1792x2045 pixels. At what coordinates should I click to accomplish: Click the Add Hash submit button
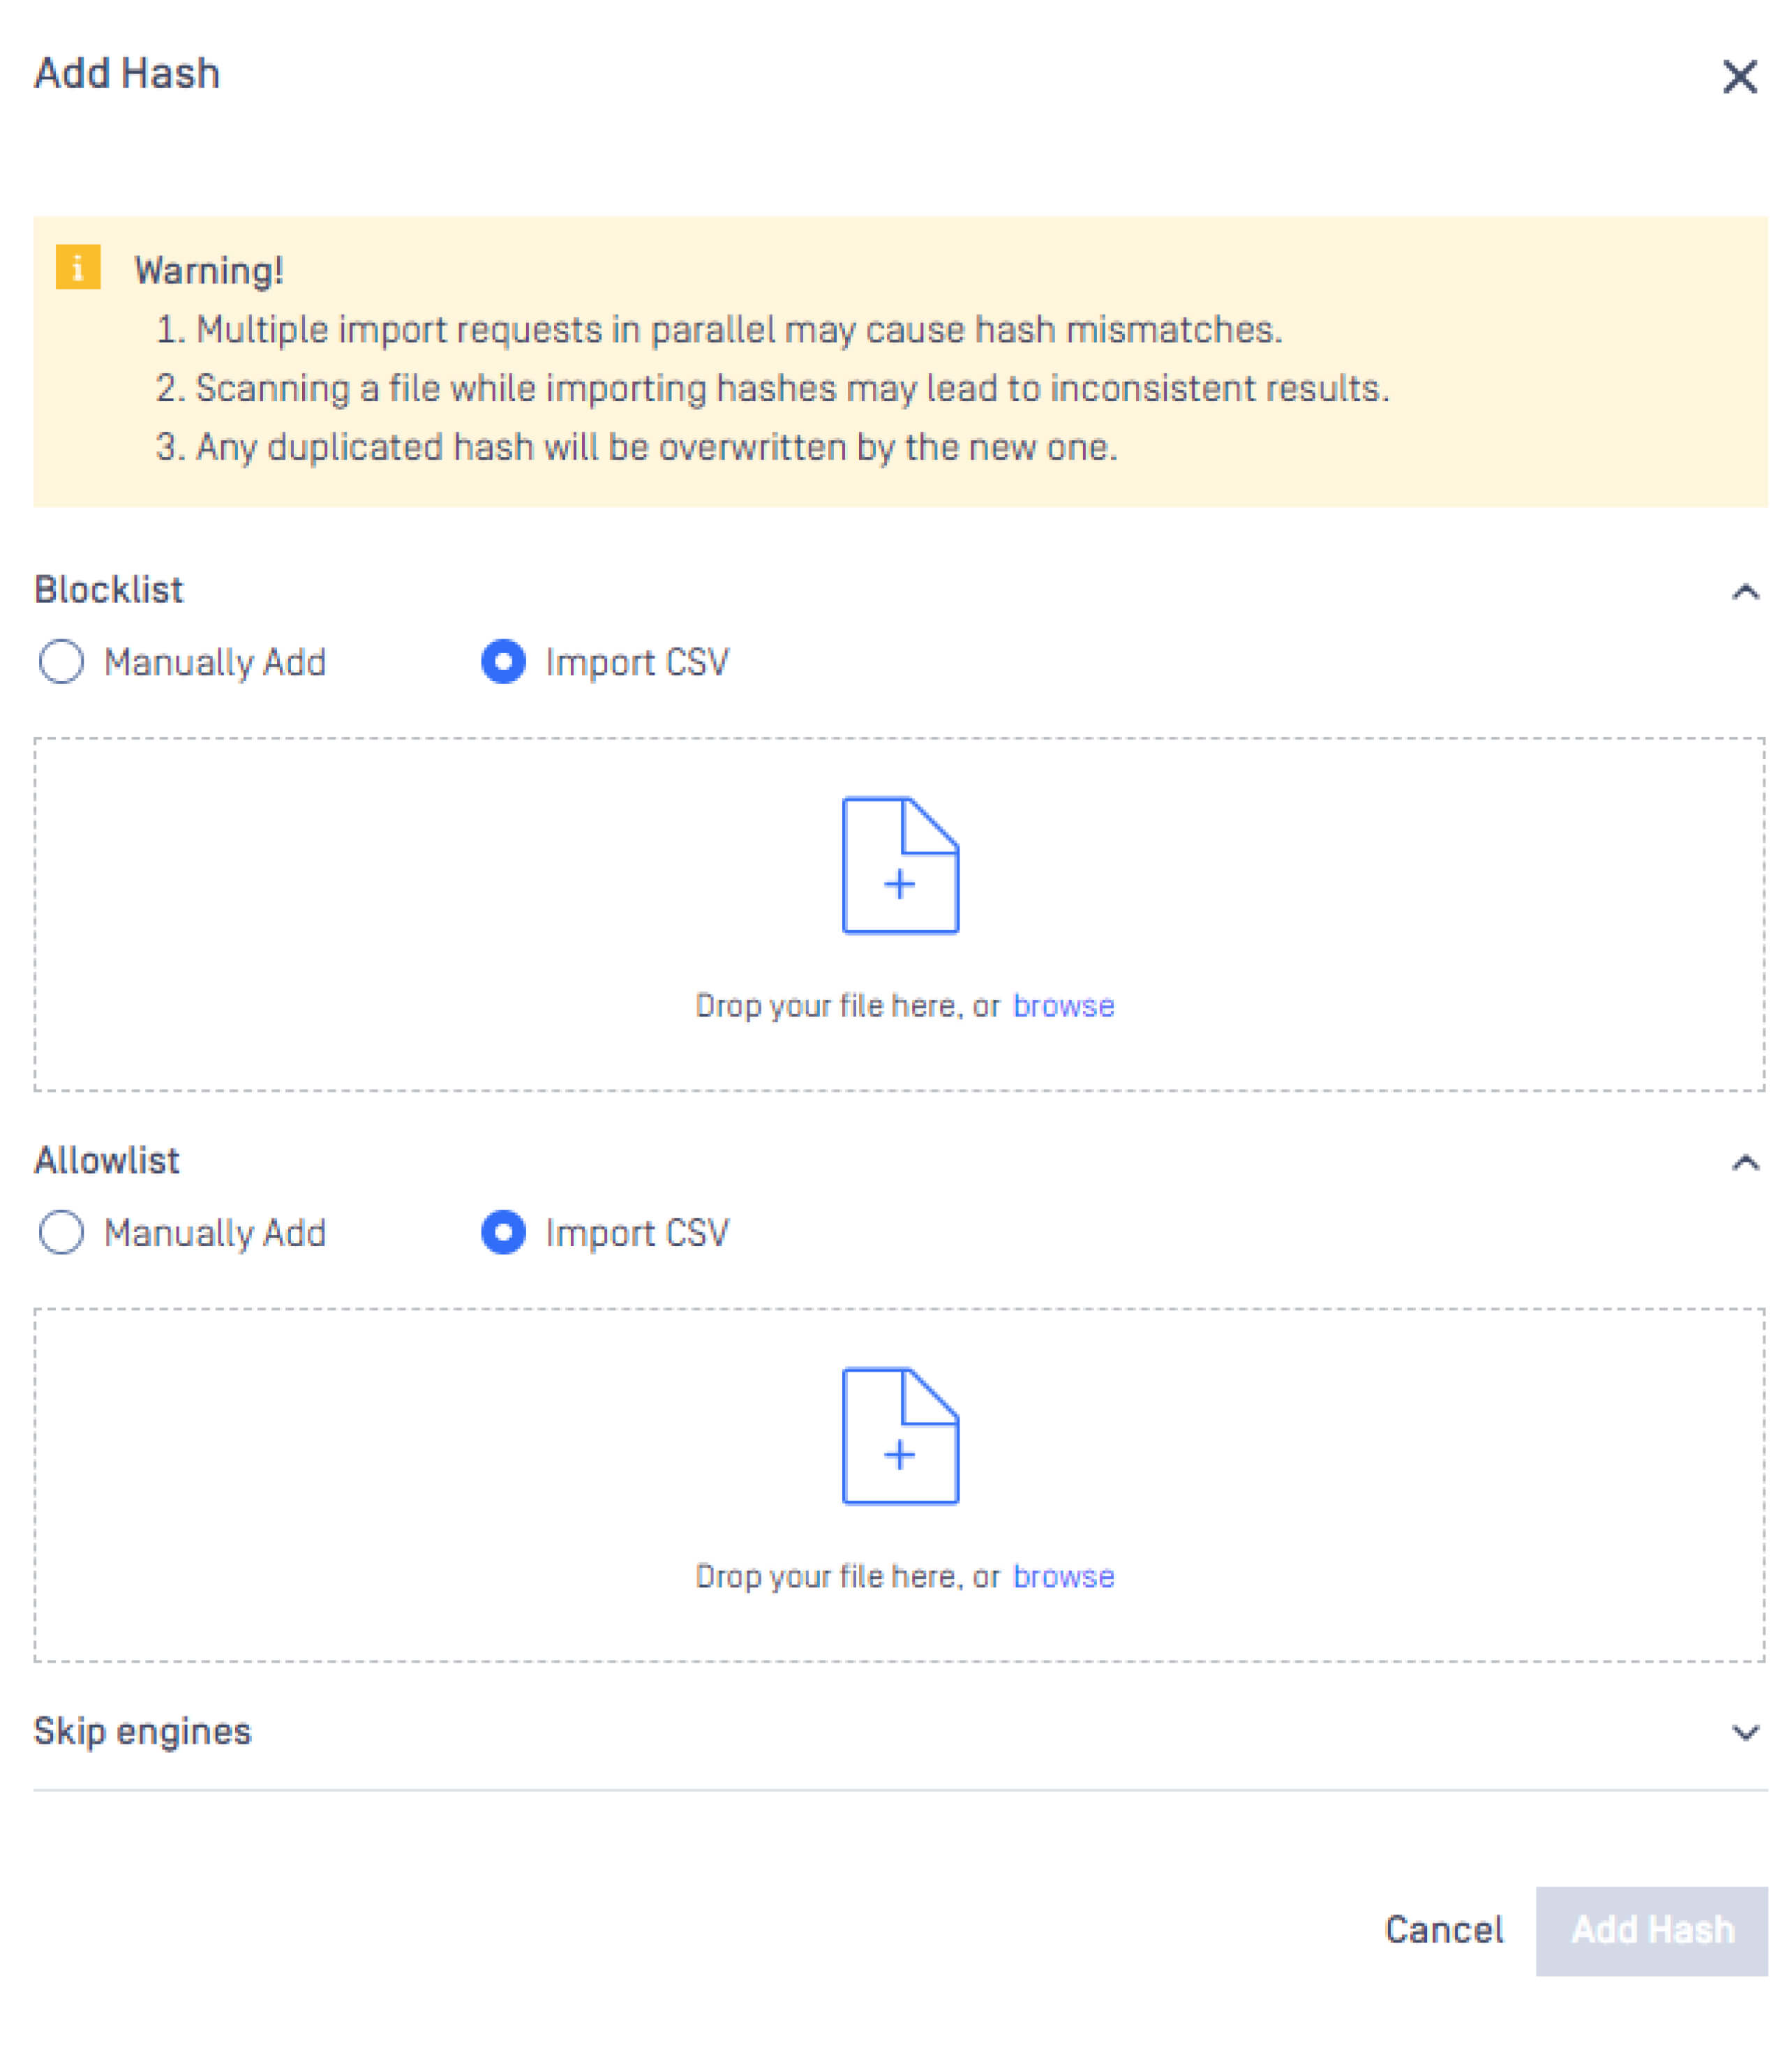click(1651, 1930)
